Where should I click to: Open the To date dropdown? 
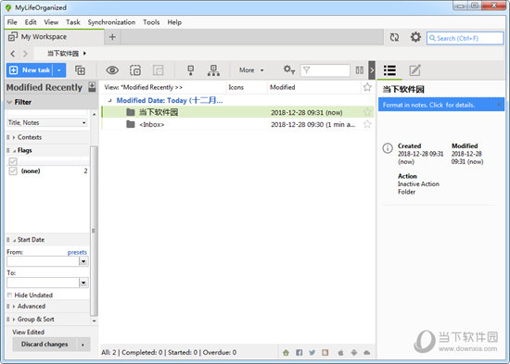pos(83,282)
